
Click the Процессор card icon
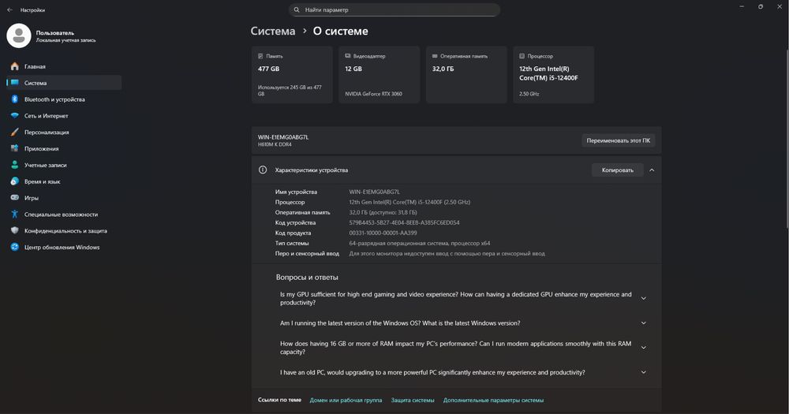tap(522, 56)
